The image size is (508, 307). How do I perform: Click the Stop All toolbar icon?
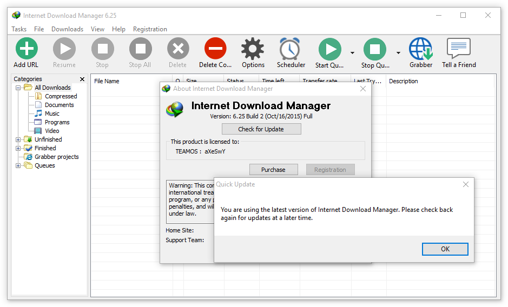point(140,49)
